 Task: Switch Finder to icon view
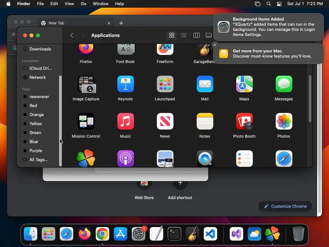(x=172, y=35)
